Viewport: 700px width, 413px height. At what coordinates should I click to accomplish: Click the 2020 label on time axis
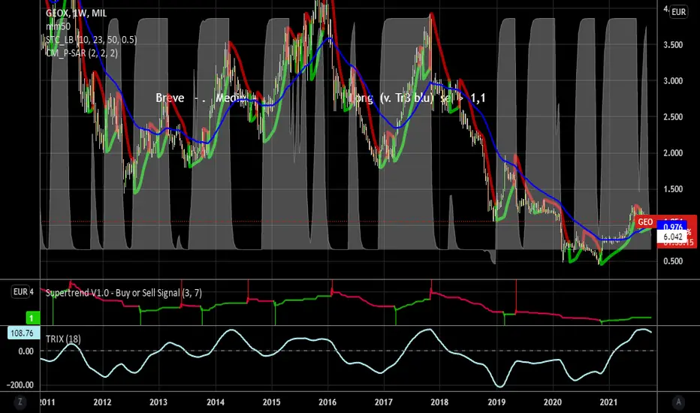click(x=552, y=402)
